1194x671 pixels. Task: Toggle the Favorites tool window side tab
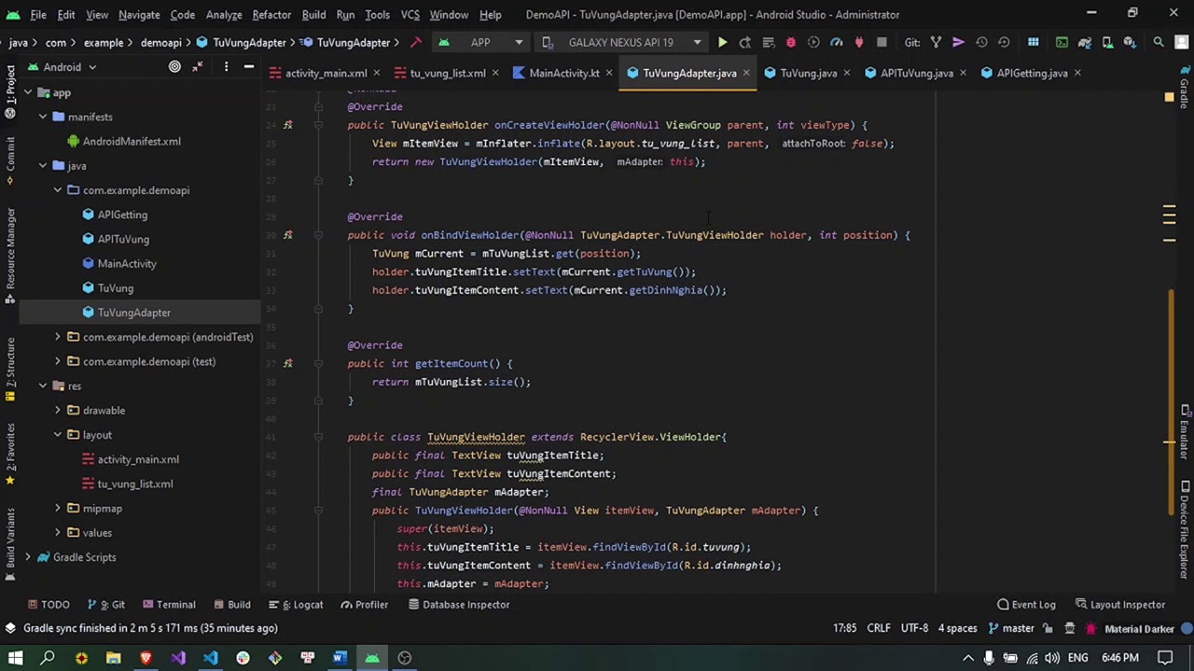(10, 455)
